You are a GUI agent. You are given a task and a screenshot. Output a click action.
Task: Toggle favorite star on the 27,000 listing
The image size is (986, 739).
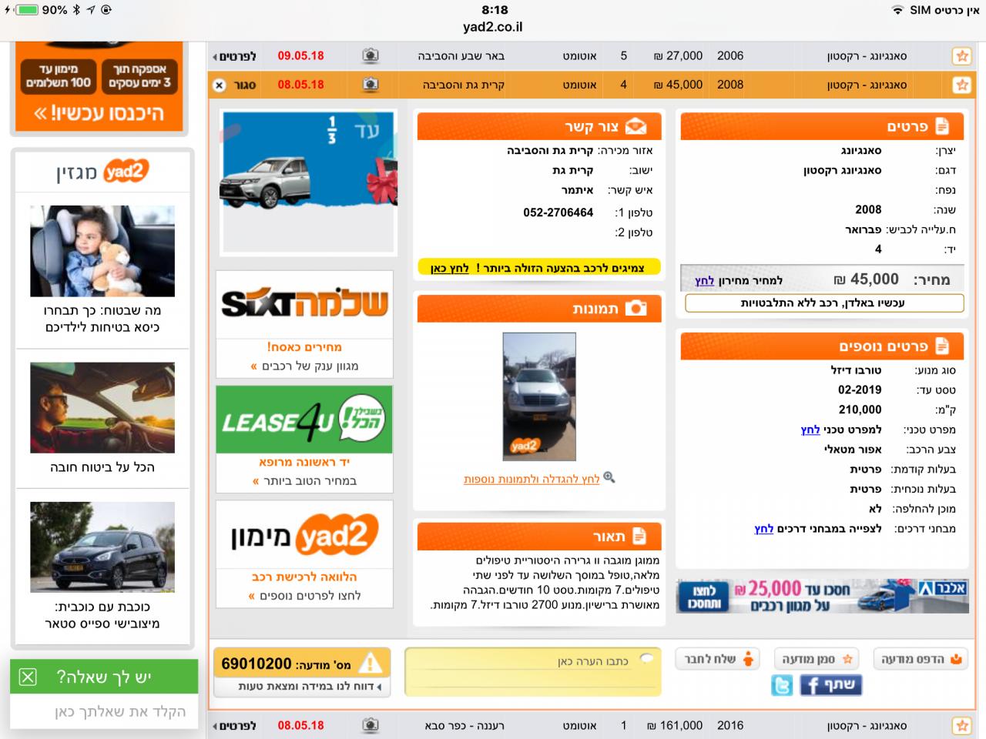961,56
